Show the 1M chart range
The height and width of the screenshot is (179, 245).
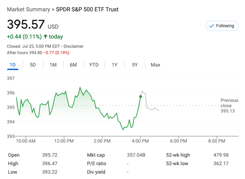click(x=53, y=65)
